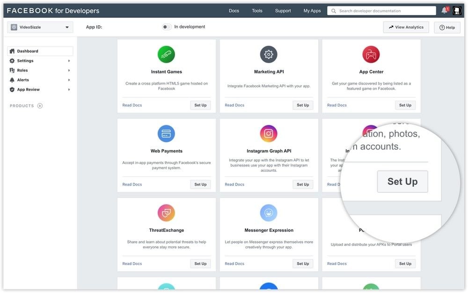Click the ThreatExchange shield icon
Viewport: 468px width, 293px height.
pyautogui.click(x=166, y=213)
